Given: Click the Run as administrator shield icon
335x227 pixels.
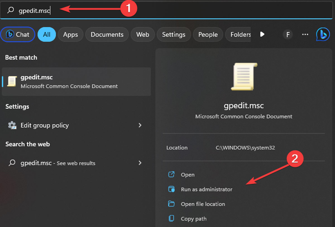Looking at the screenshot, I should click(x=171, y=189).
